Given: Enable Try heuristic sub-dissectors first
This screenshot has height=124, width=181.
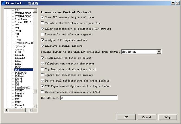Looking at the screenshot, I should [x=42, y=69].
